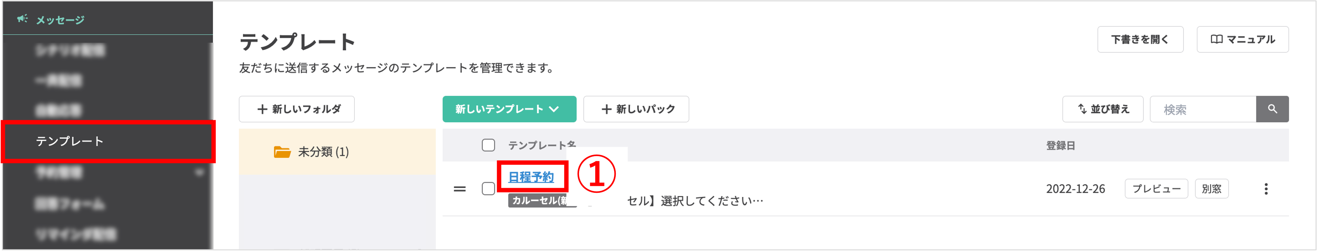Image resolution: width=1317 pixels, height=251 pixels.
Task: Click the 下書きを開く button
Action: 1140,39
